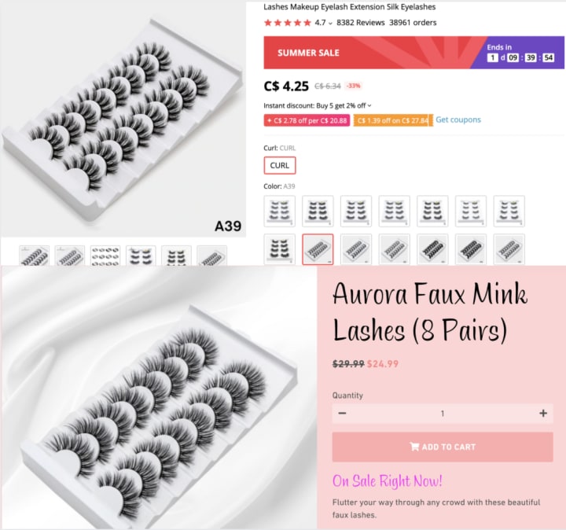Select the selected A39 color swatch

click(x=318, y=249)
